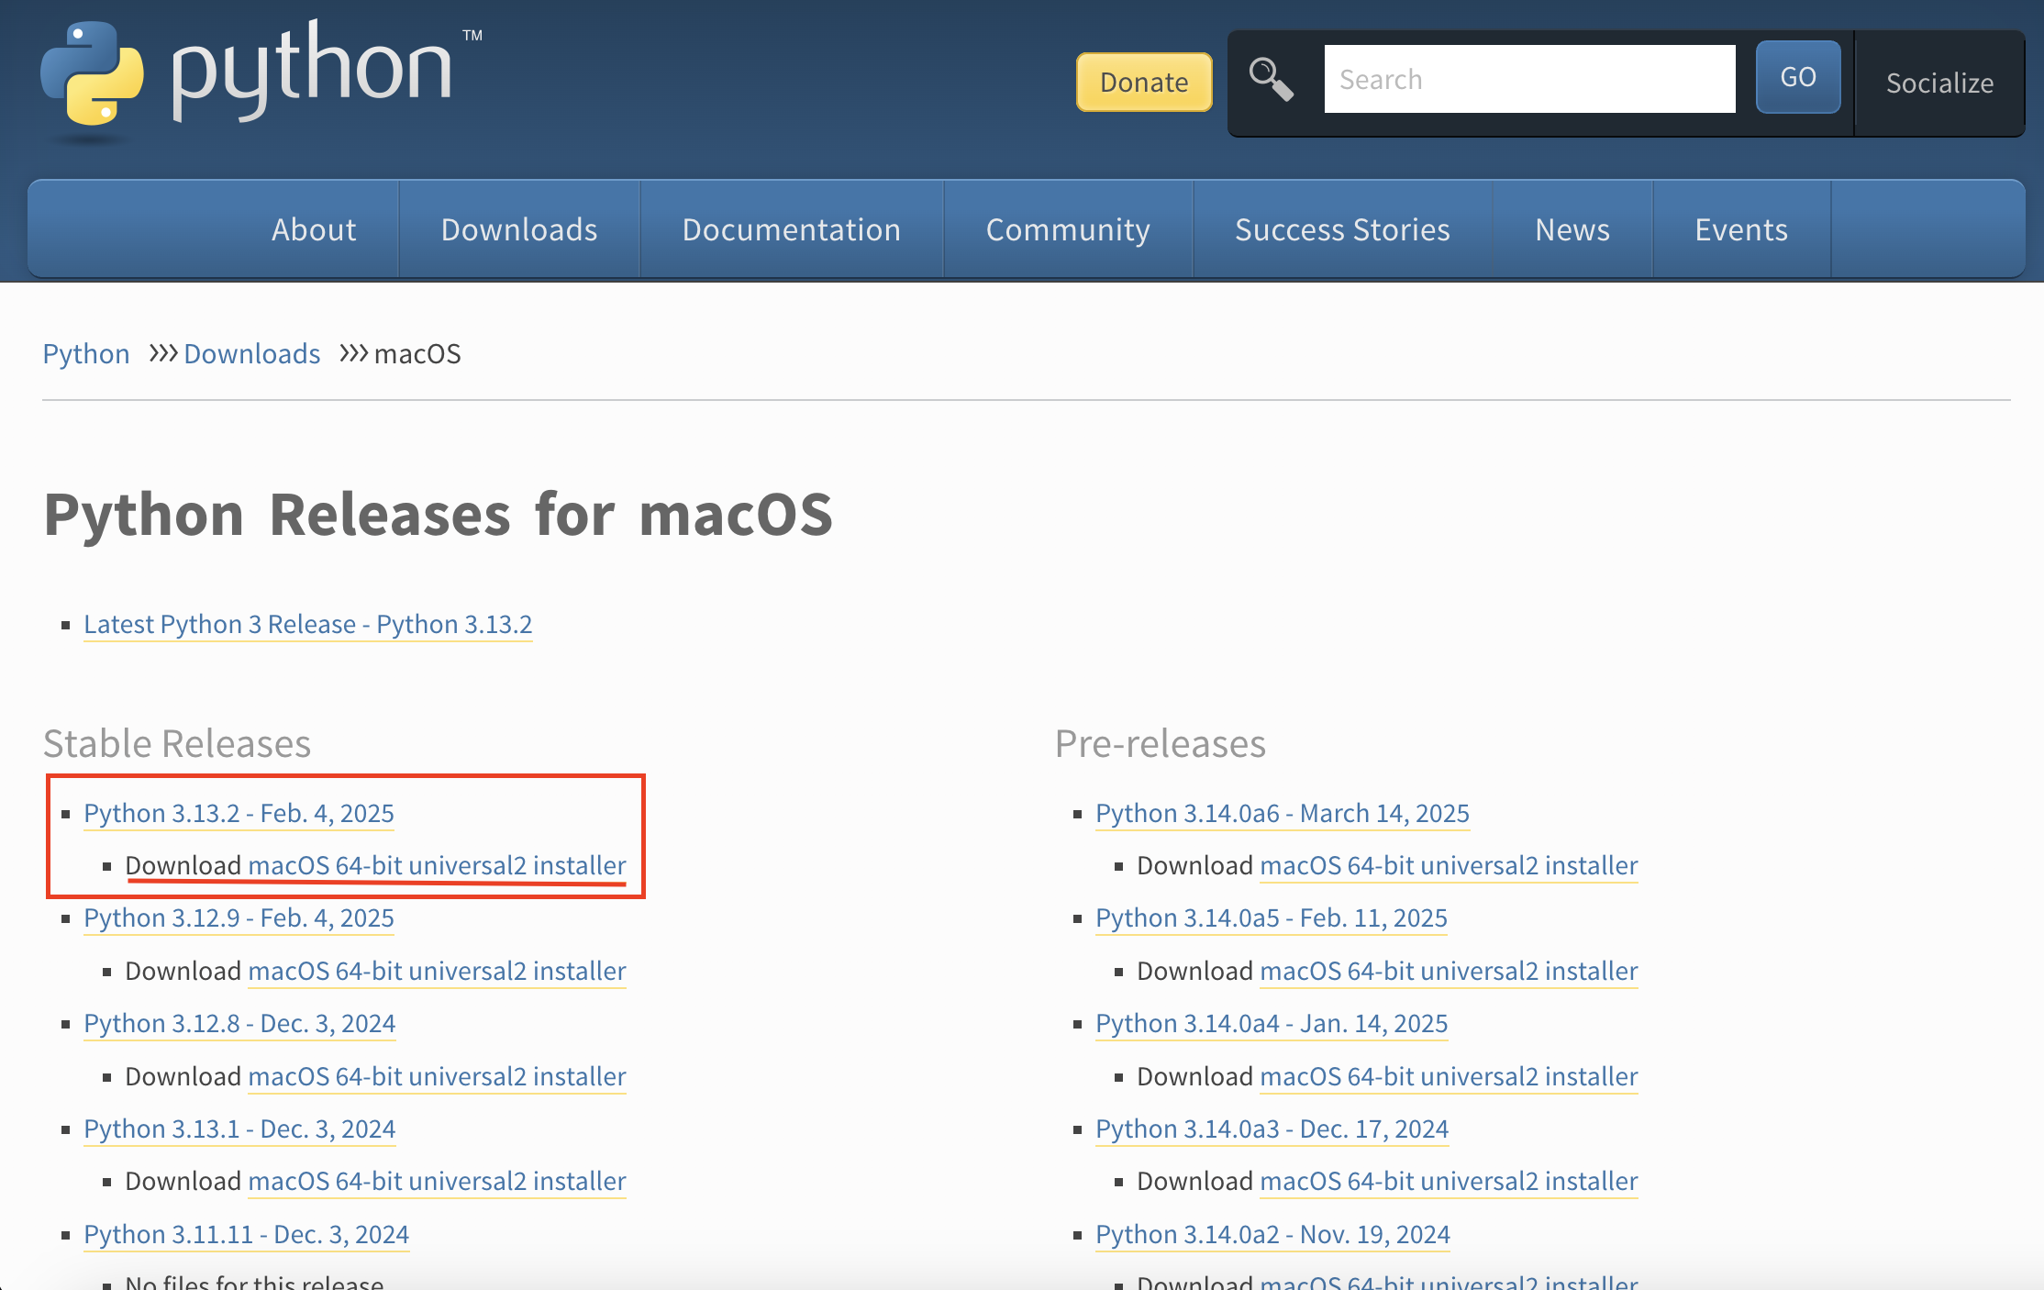This screenshot has height=1290, width=2044.
Task: Download macOS installer for Python 3.14.0a6
Action: point(1449,866)
